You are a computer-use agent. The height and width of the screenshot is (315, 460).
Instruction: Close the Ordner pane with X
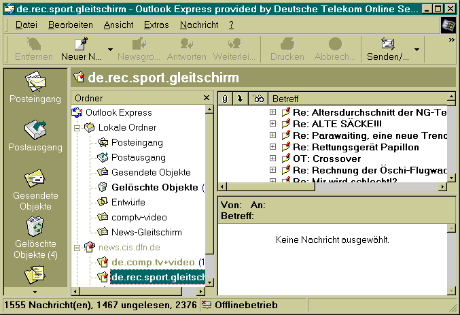[x=207, y=97]
